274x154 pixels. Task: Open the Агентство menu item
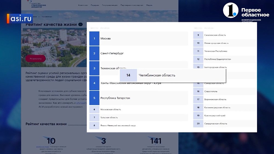(83, 5)
